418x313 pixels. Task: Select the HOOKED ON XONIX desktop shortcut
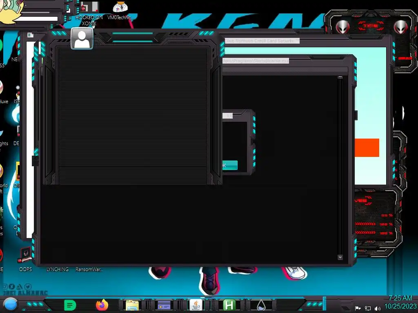point(89,13)
